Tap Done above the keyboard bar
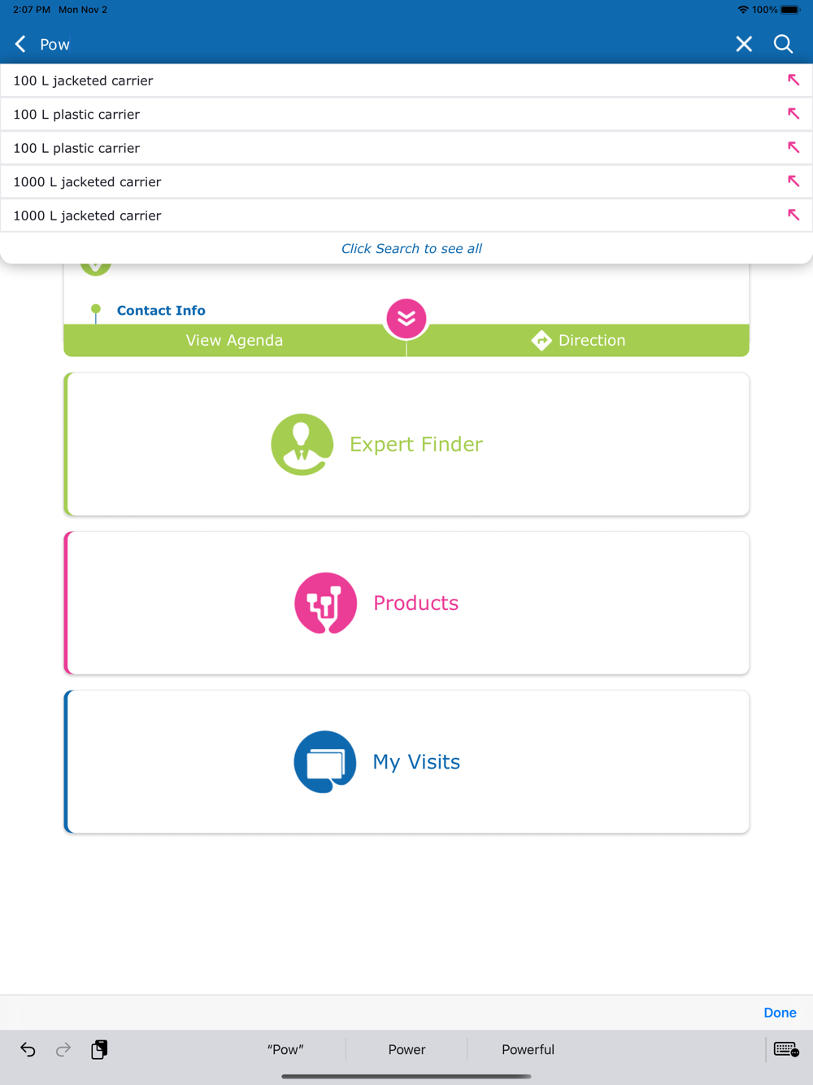 [780, 1013]
